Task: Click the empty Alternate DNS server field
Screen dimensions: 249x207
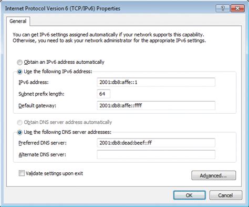Action: [x=156, y=154]
